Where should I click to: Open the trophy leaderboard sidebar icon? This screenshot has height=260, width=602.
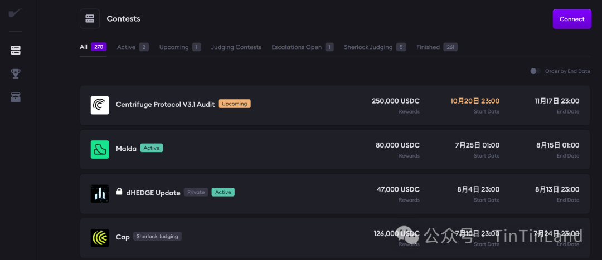tap(16, 73)
